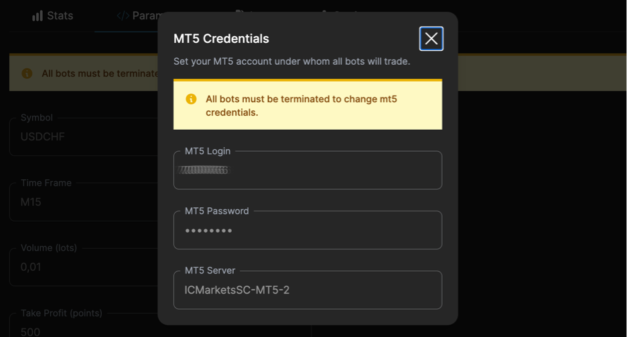Screen dimensions: 627x337
Task: Click the yellow terminated-bots warning text
Action: coord(301,106)
